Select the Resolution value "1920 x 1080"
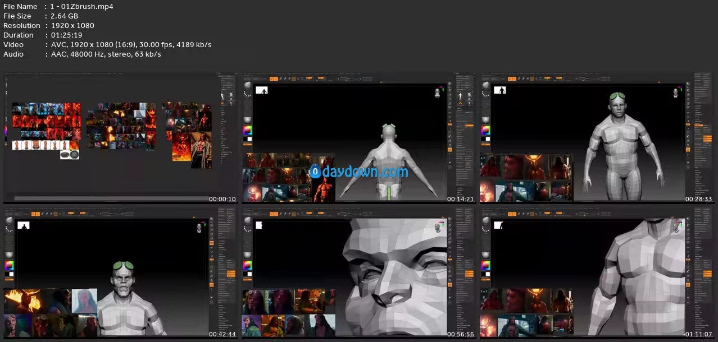Image resolution: width=718 pixels, height=342 pixels. point(72,26)
